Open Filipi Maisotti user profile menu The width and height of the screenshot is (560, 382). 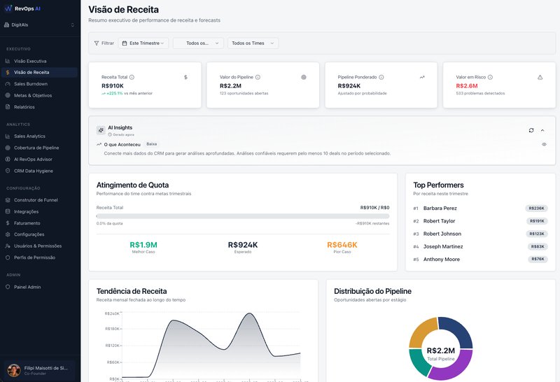pyautogui.click(x=40, y=370)
